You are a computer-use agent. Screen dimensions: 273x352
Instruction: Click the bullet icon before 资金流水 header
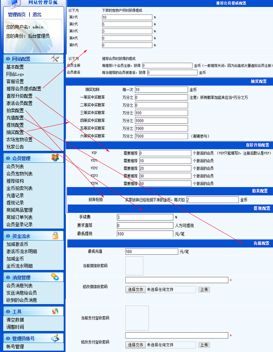(8, 236)
